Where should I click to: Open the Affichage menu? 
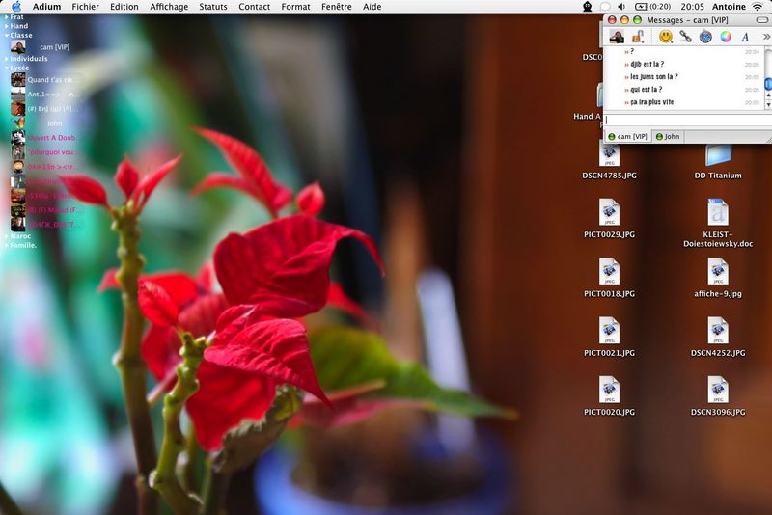[x=169, y=7]
